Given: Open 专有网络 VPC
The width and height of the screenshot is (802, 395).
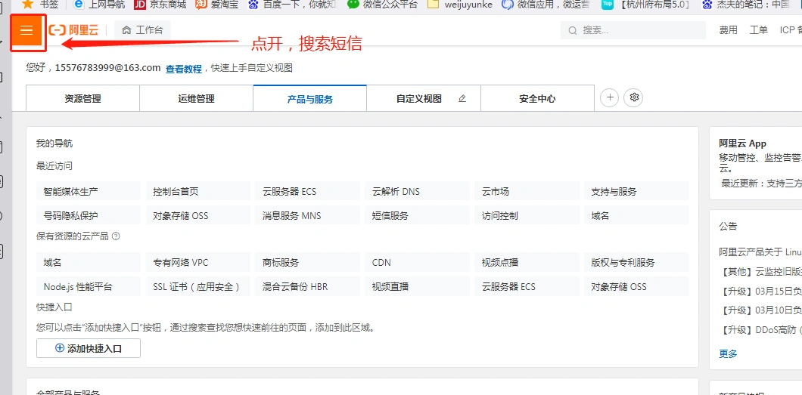Looking at the screenshot, I should pyautogui.click(x=198, y=262).
